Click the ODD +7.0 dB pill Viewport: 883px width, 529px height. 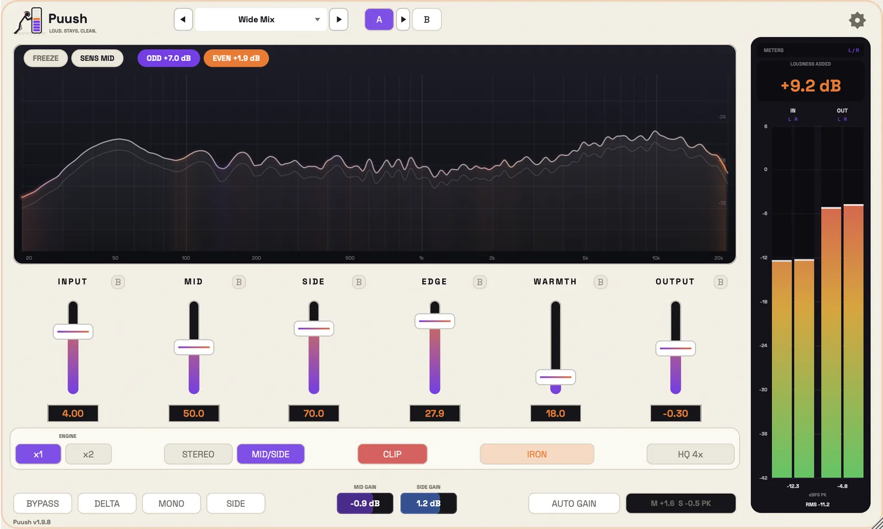(168, 58)
